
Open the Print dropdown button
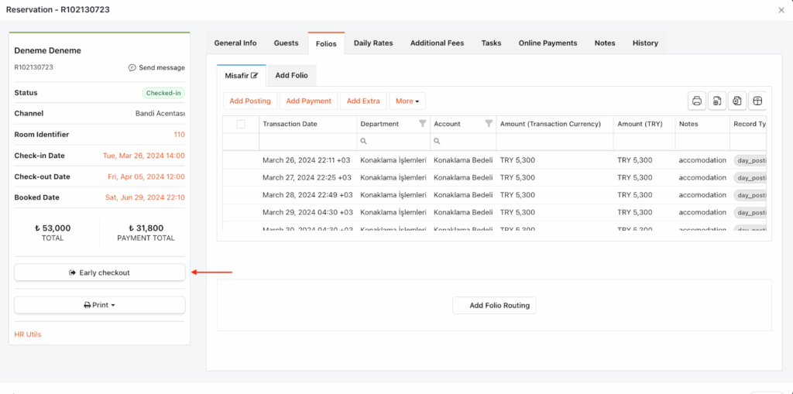[99, 305]
